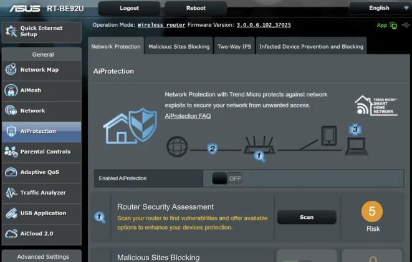The height and width of the screenshot is (262, 412).
Task: Select Parental Controls in the sidebar
Action: pos(42,152)
